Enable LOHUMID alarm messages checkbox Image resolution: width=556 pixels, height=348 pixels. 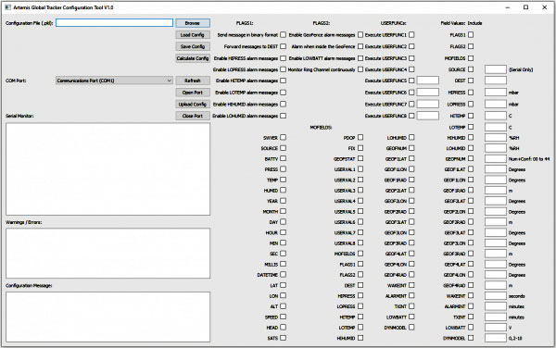(x=283, y=116)
